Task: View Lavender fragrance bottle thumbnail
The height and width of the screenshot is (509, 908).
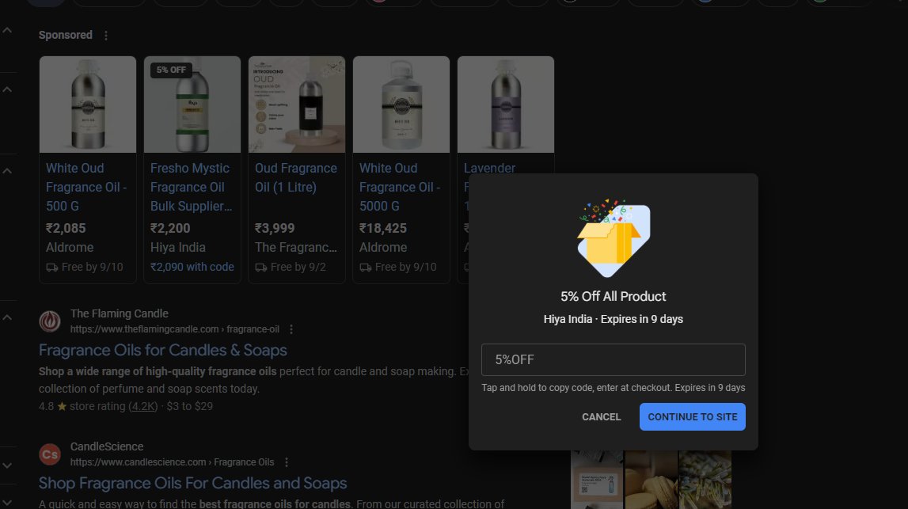Action: click(506, 104)
